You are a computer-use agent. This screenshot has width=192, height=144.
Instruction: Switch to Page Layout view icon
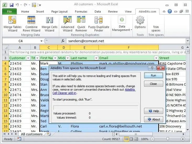click(x=131, y=139)
